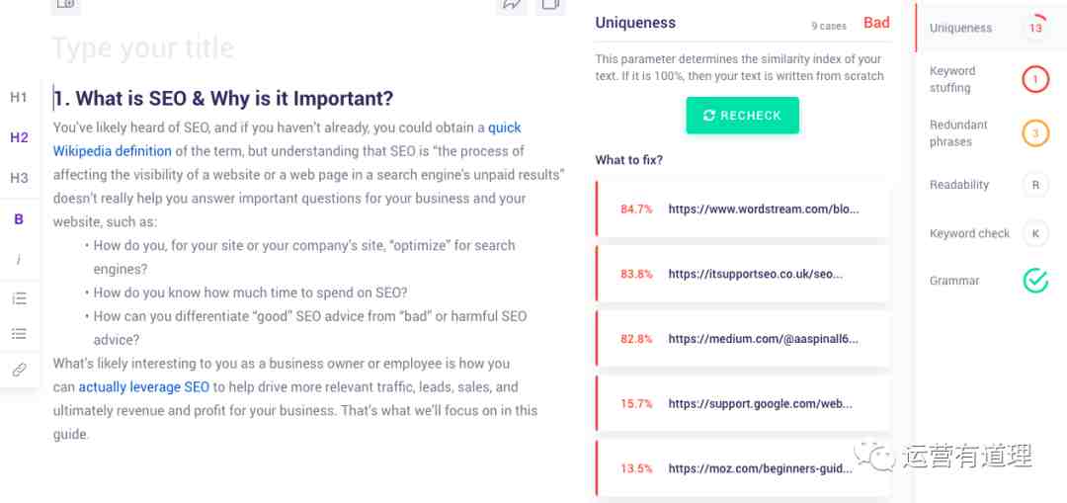Viewport: 1067px width, 503px height.
Task: Open the wordstream.com 84.7% match
Action: (x=742, y=209)
